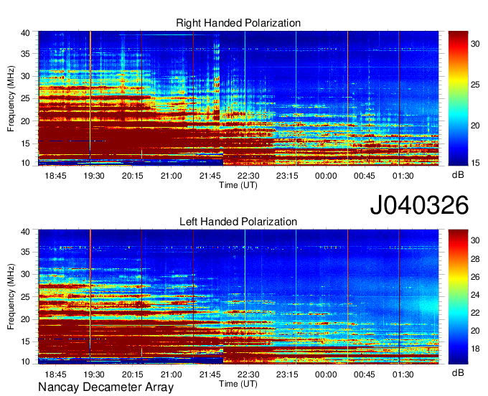The image size is (488, 396).
Task: Select the J040326 observation label
Action: 419,205
